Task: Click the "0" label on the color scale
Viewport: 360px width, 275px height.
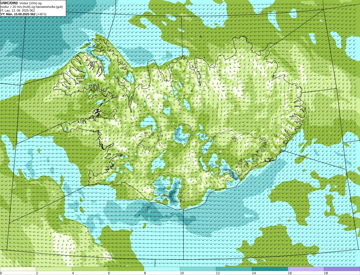Action: 1,273
